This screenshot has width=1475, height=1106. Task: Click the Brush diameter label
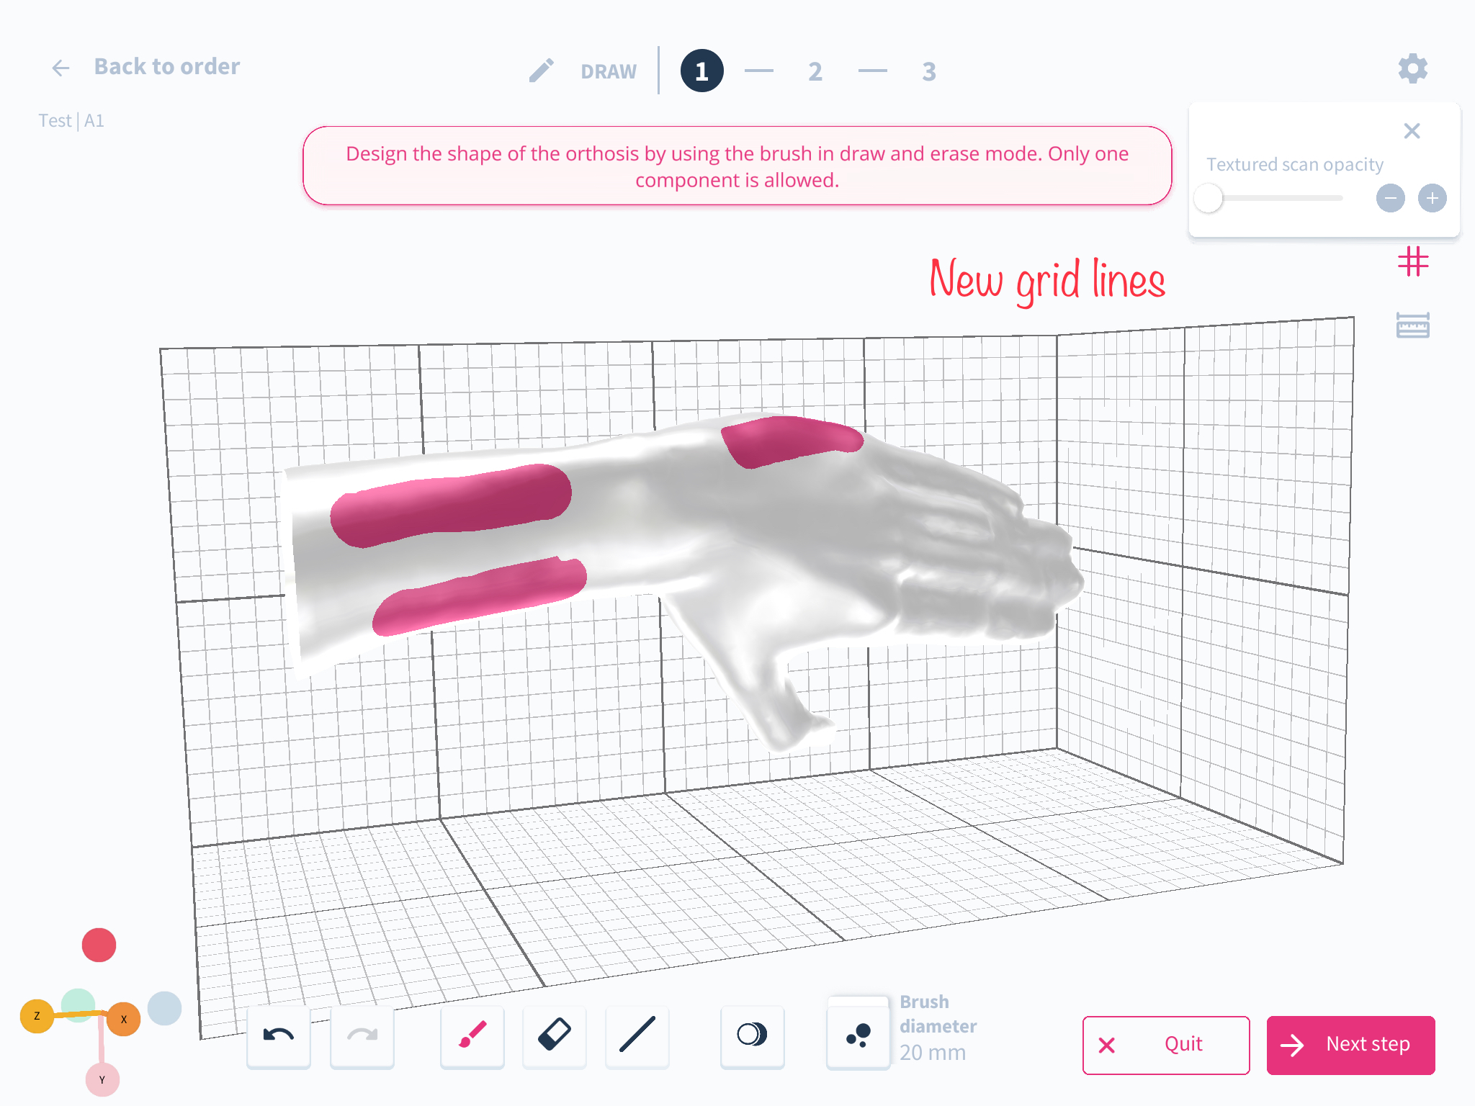click(x=938, y=1014)
